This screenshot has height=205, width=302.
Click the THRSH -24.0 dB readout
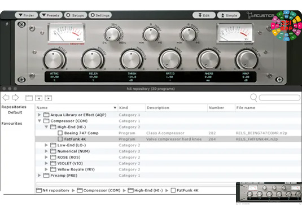[x=132, y=77]
